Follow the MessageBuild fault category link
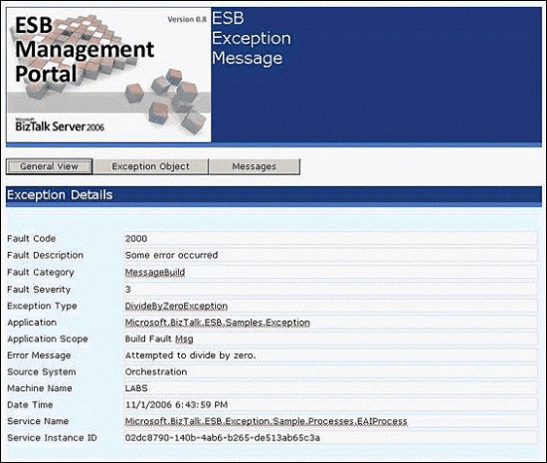Image resolution: width=547 pixels, height=463 pixels. point(155,272)
